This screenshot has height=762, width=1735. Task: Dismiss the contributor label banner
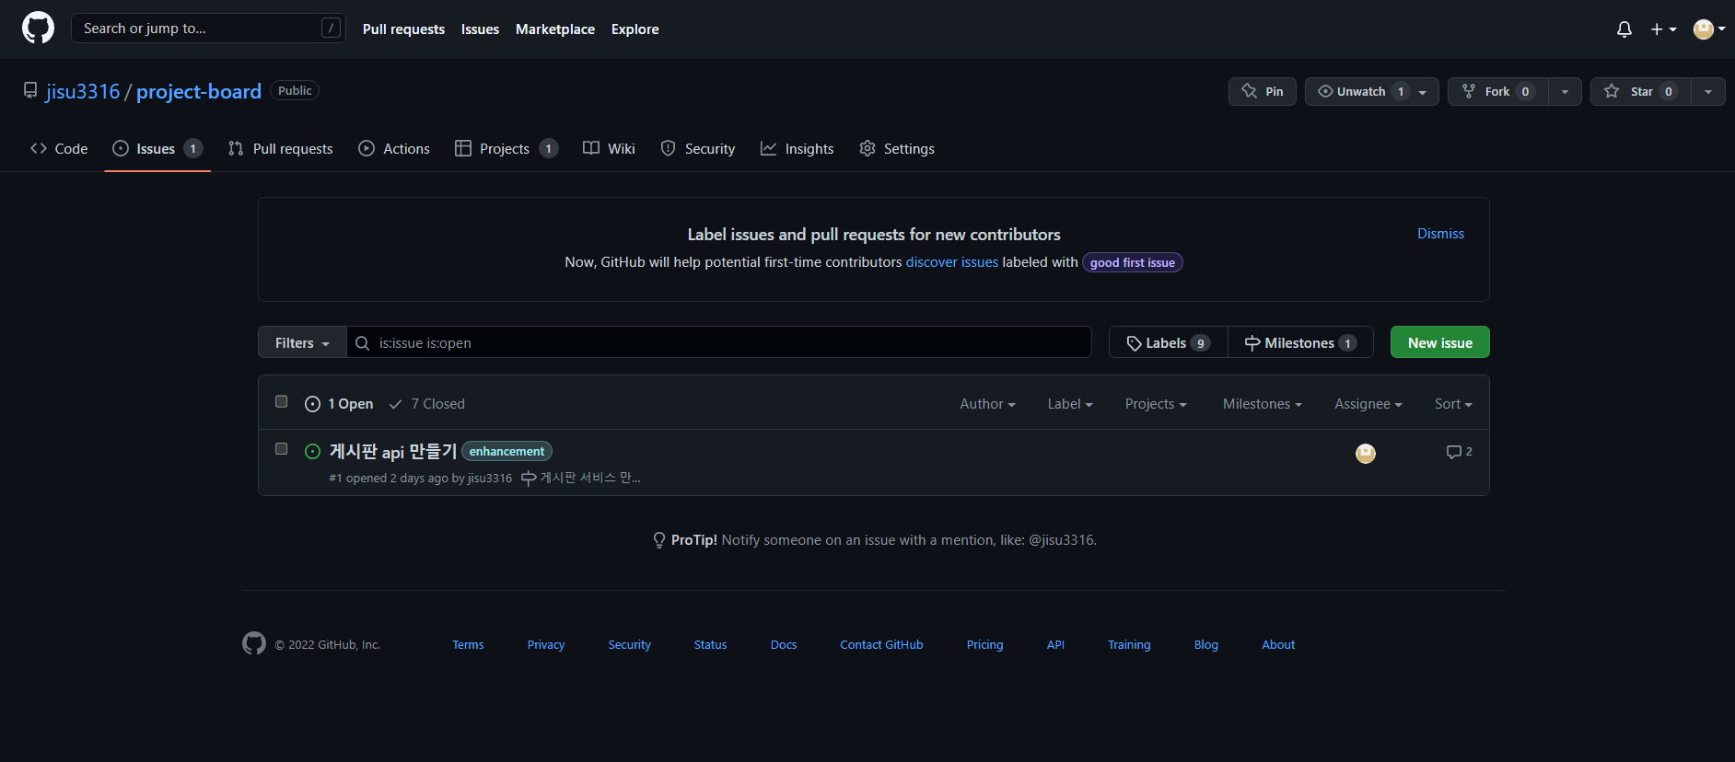click(x=1440, y=234)
